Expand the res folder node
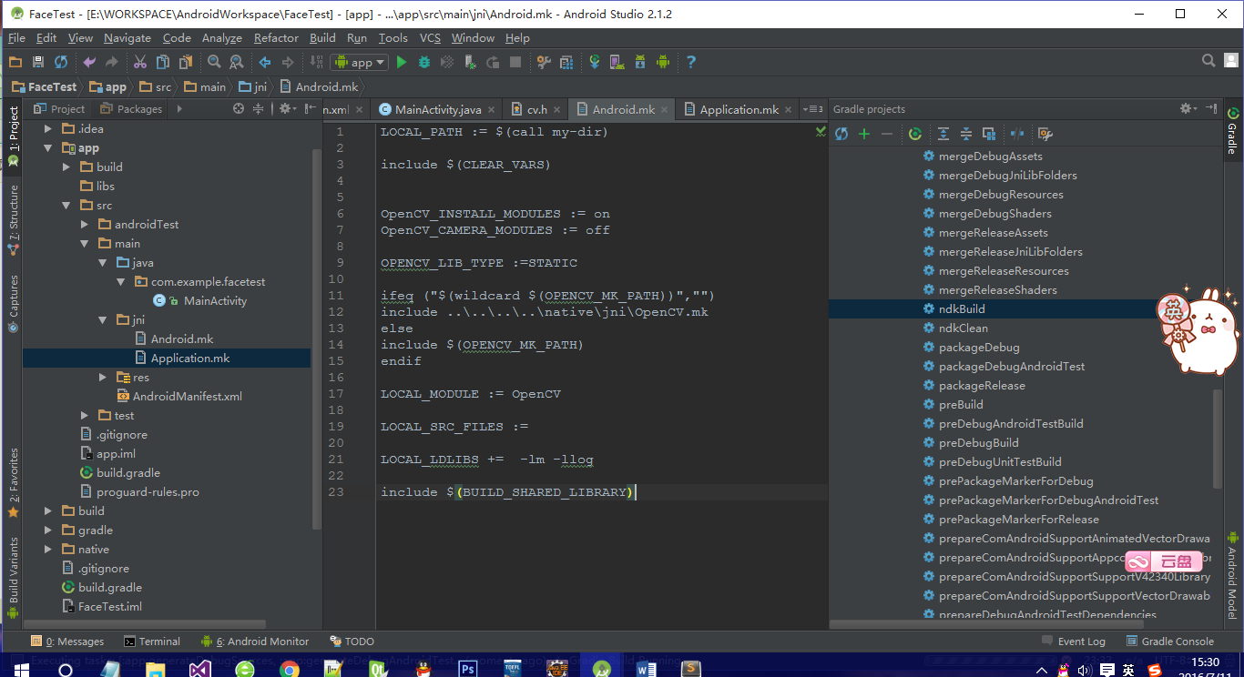1244x677 pixels. tap(103, 377)
